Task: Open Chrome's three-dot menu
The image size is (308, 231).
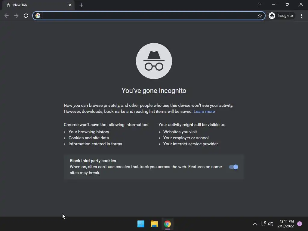Action: click(x=301, y=16)
